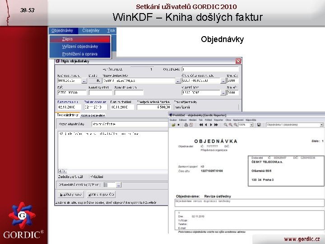Go to next page in Reporter
325x244 pixels.
[x=211, y=125]
